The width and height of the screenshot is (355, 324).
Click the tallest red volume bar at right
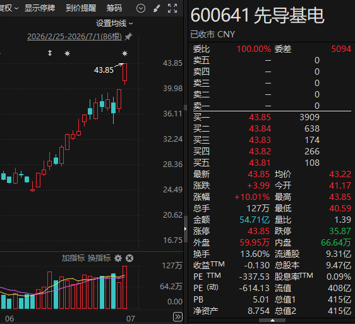pyautogui.click(x=124, y=287)
